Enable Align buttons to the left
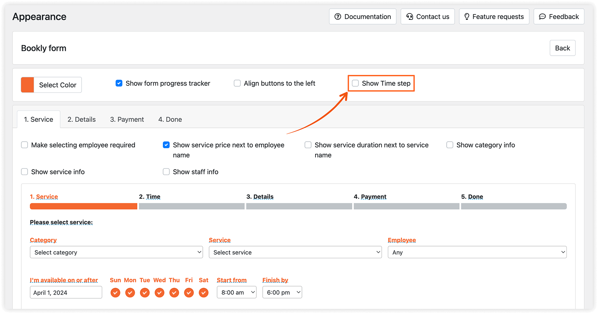598x314 pixels. 237,83
